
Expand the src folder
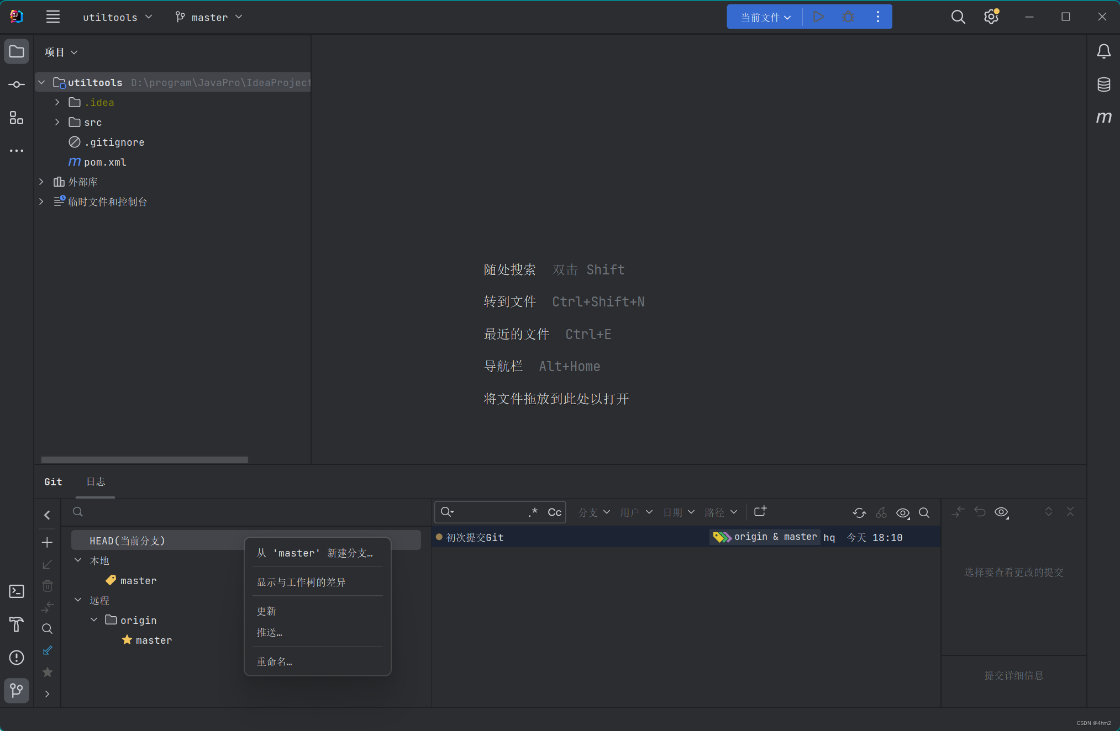57,122
